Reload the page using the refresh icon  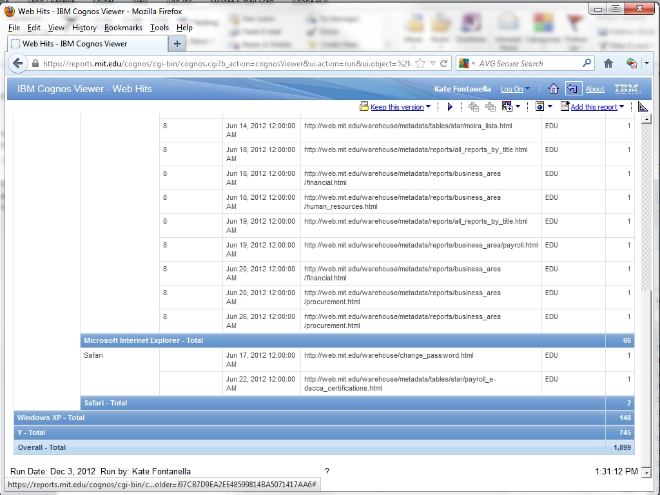click(444, 63)
